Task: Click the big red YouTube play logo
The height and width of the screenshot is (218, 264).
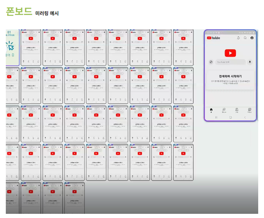Action: tap(230, 53)
